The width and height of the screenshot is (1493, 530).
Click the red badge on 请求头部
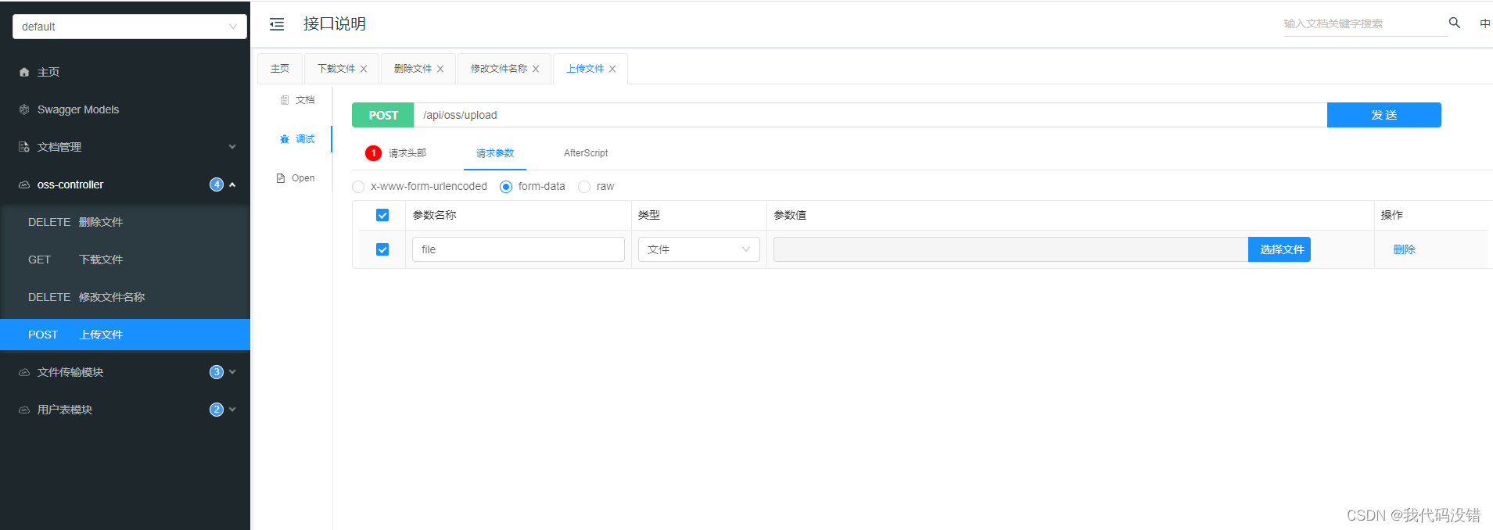pyautogui.click(x=374, y=153)
